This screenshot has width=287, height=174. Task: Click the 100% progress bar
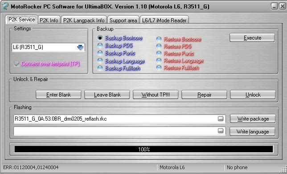(x=144, y=149)
